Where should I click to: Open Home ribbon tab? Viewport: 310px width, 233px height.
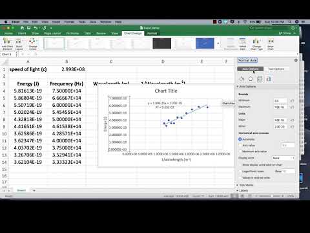click(x=8, y=33)
